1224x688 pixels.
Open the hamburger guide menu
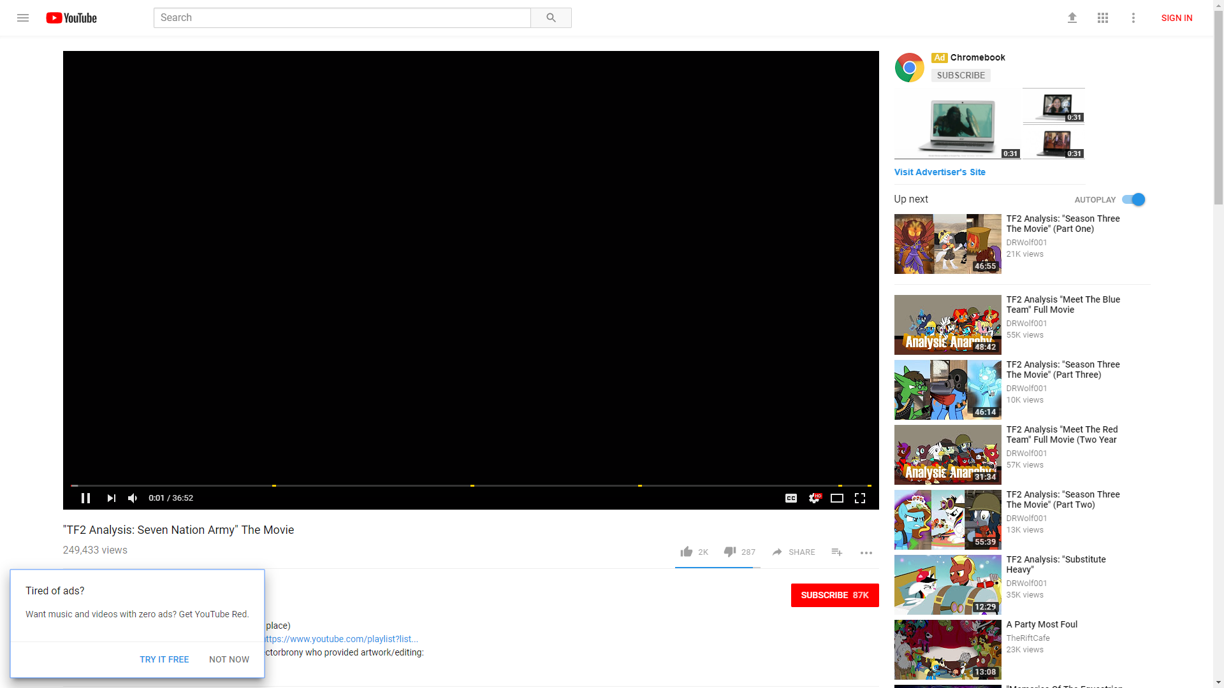pyautogui.click(x=23, y=18)
